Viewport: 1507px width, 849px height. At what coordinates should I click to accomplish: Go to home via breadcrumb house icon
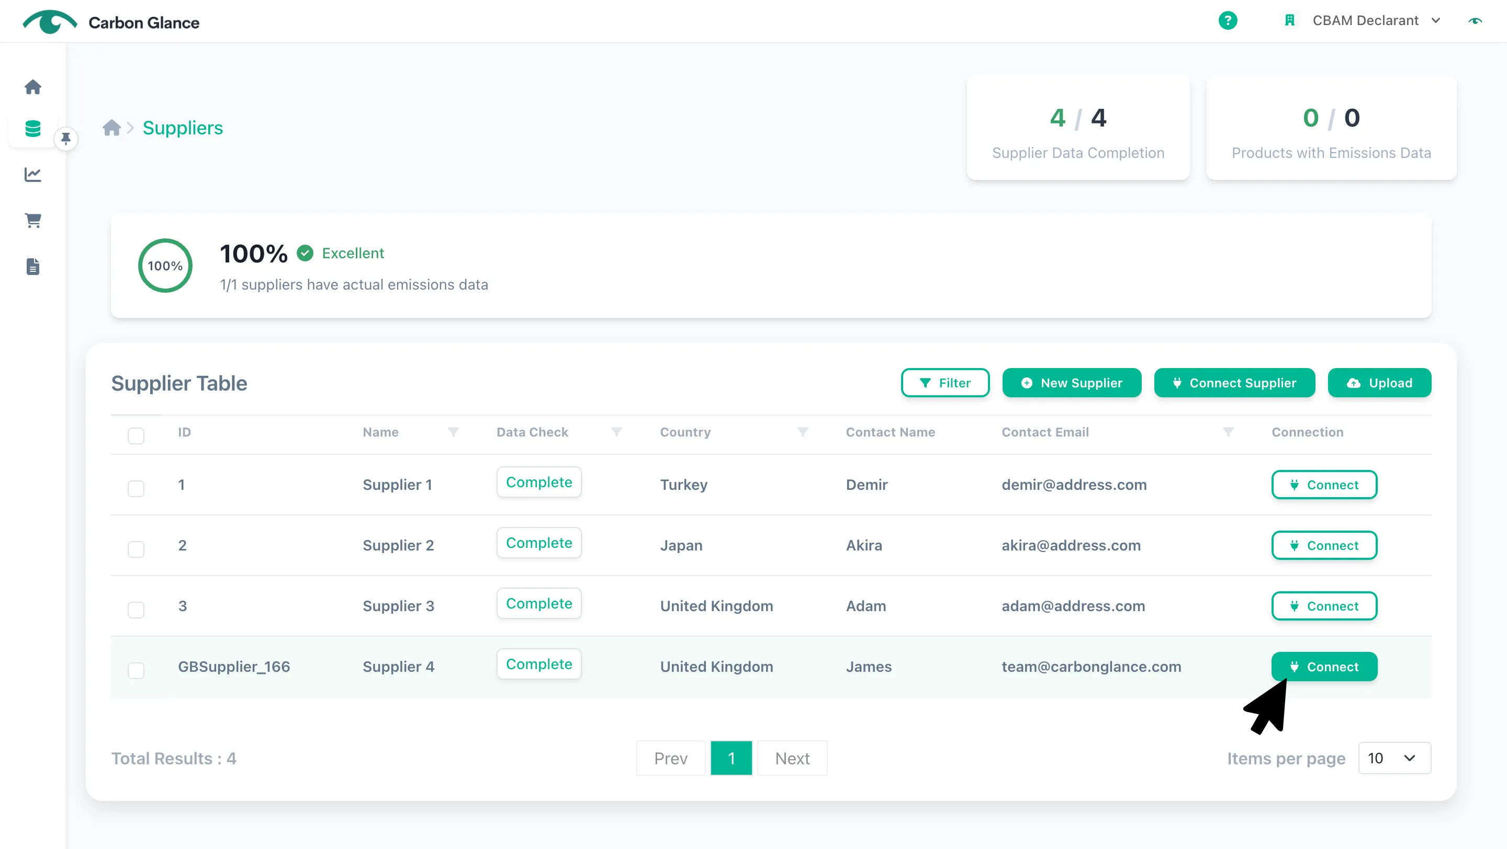[x=111, y=128]
